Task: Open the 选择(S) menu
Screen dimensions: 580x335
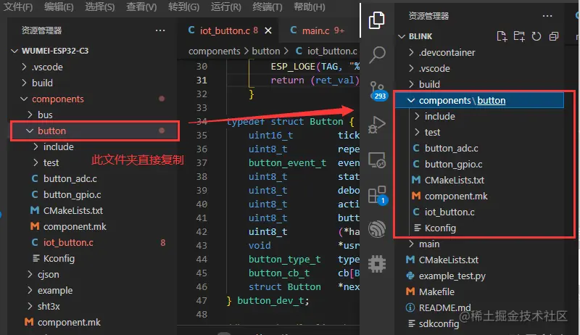Action: tap(99, 7)
